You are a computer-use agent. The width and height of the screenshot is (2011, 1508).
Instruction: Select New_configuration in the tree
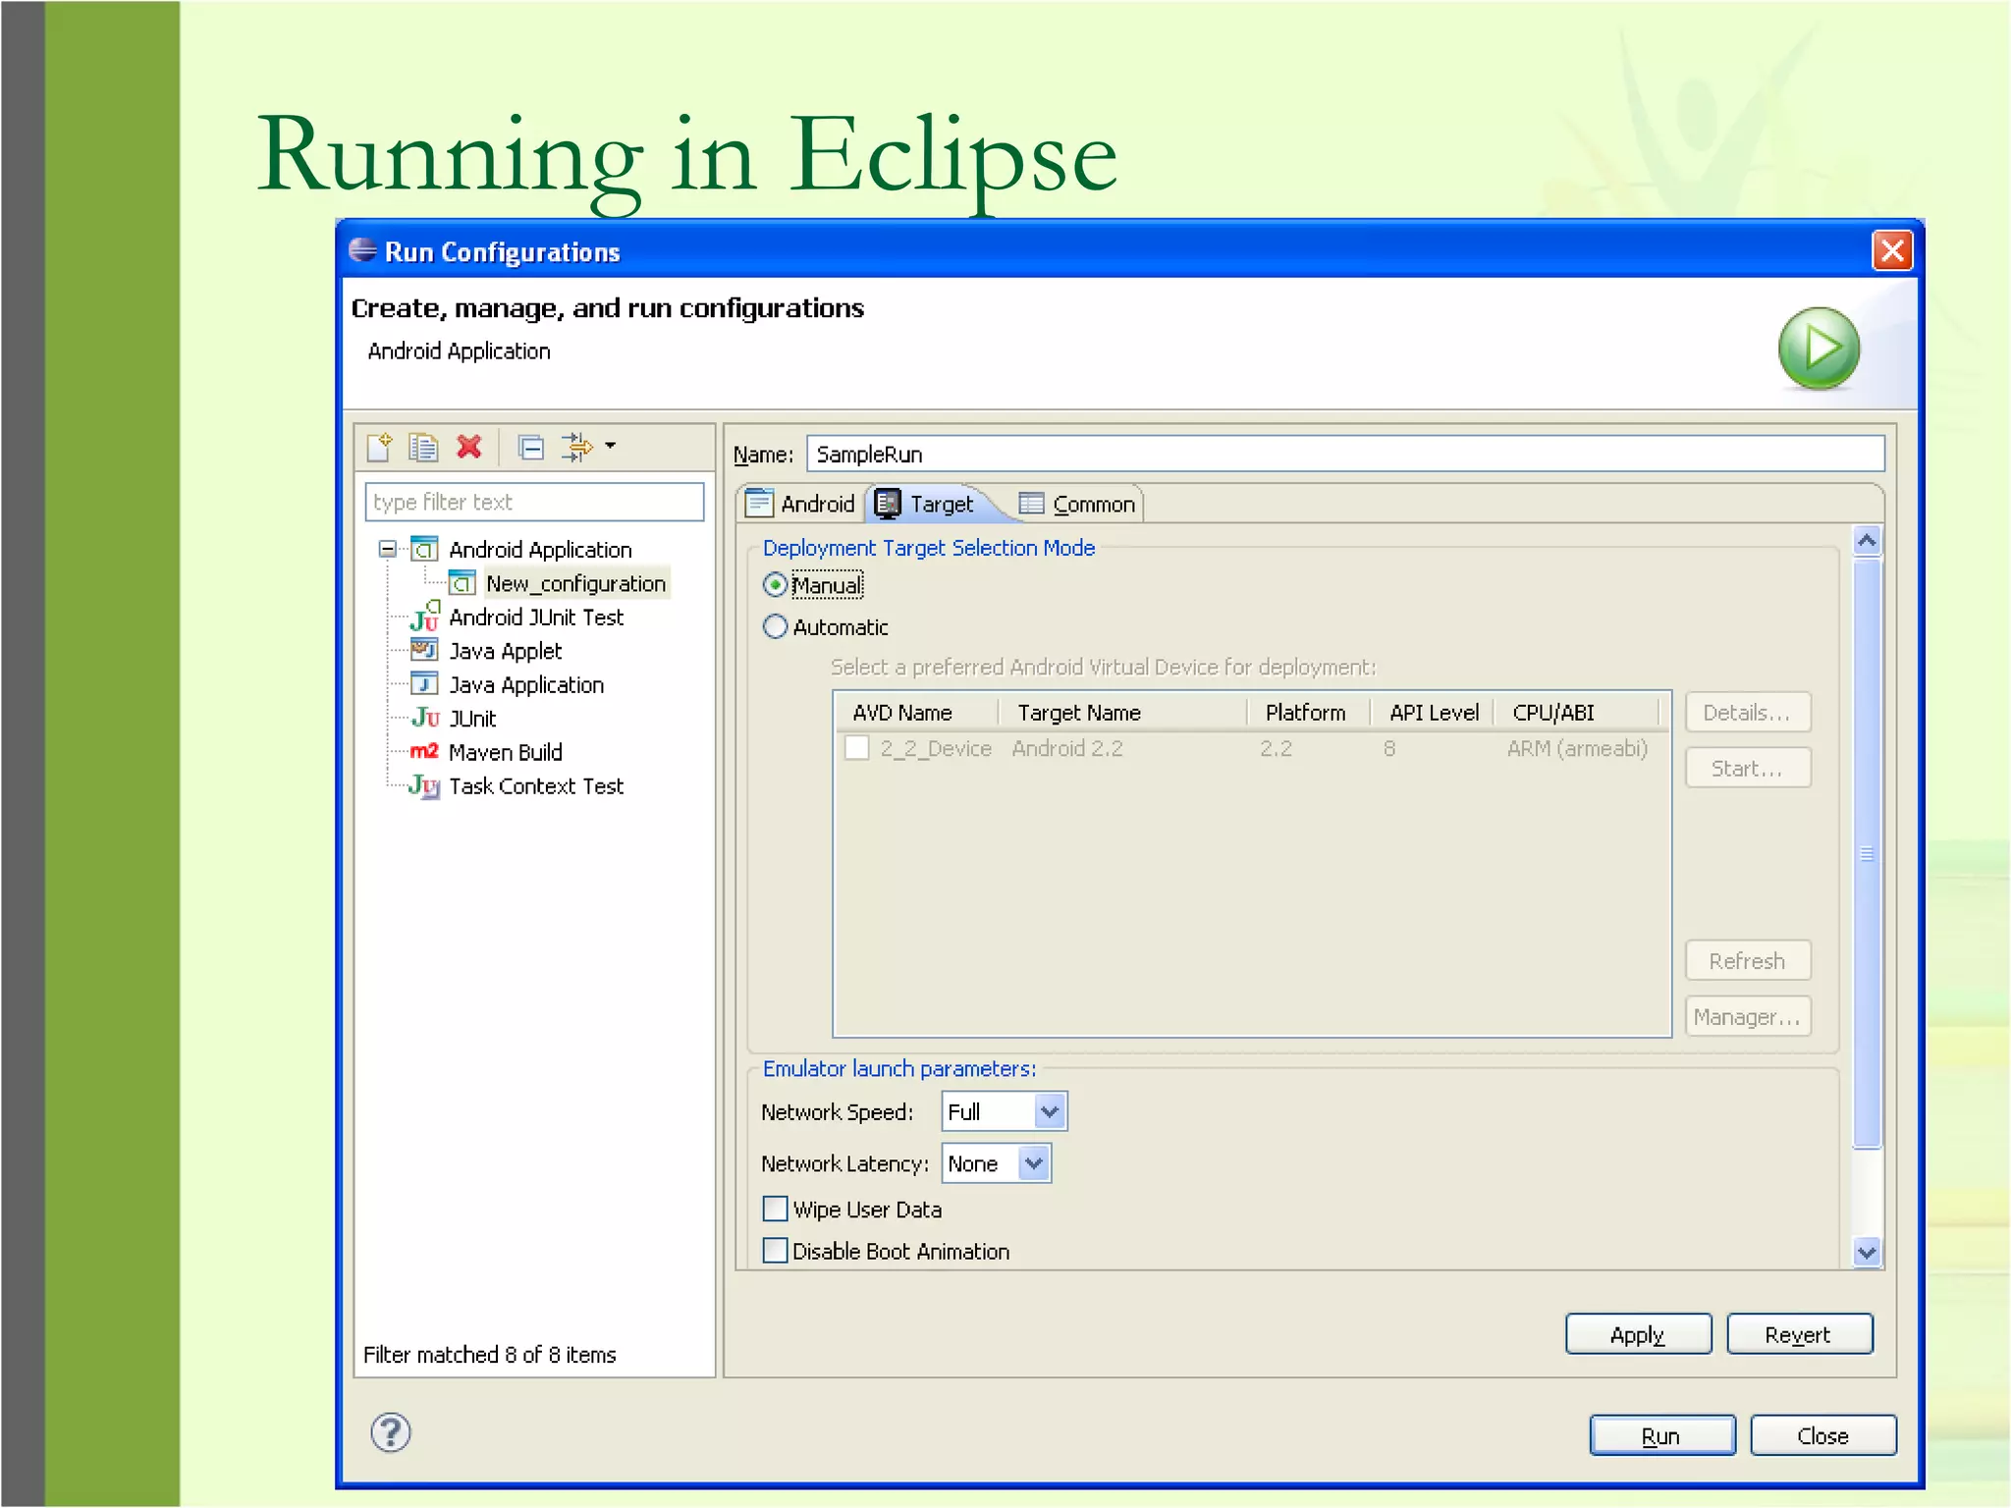click(x=575, y=583)
